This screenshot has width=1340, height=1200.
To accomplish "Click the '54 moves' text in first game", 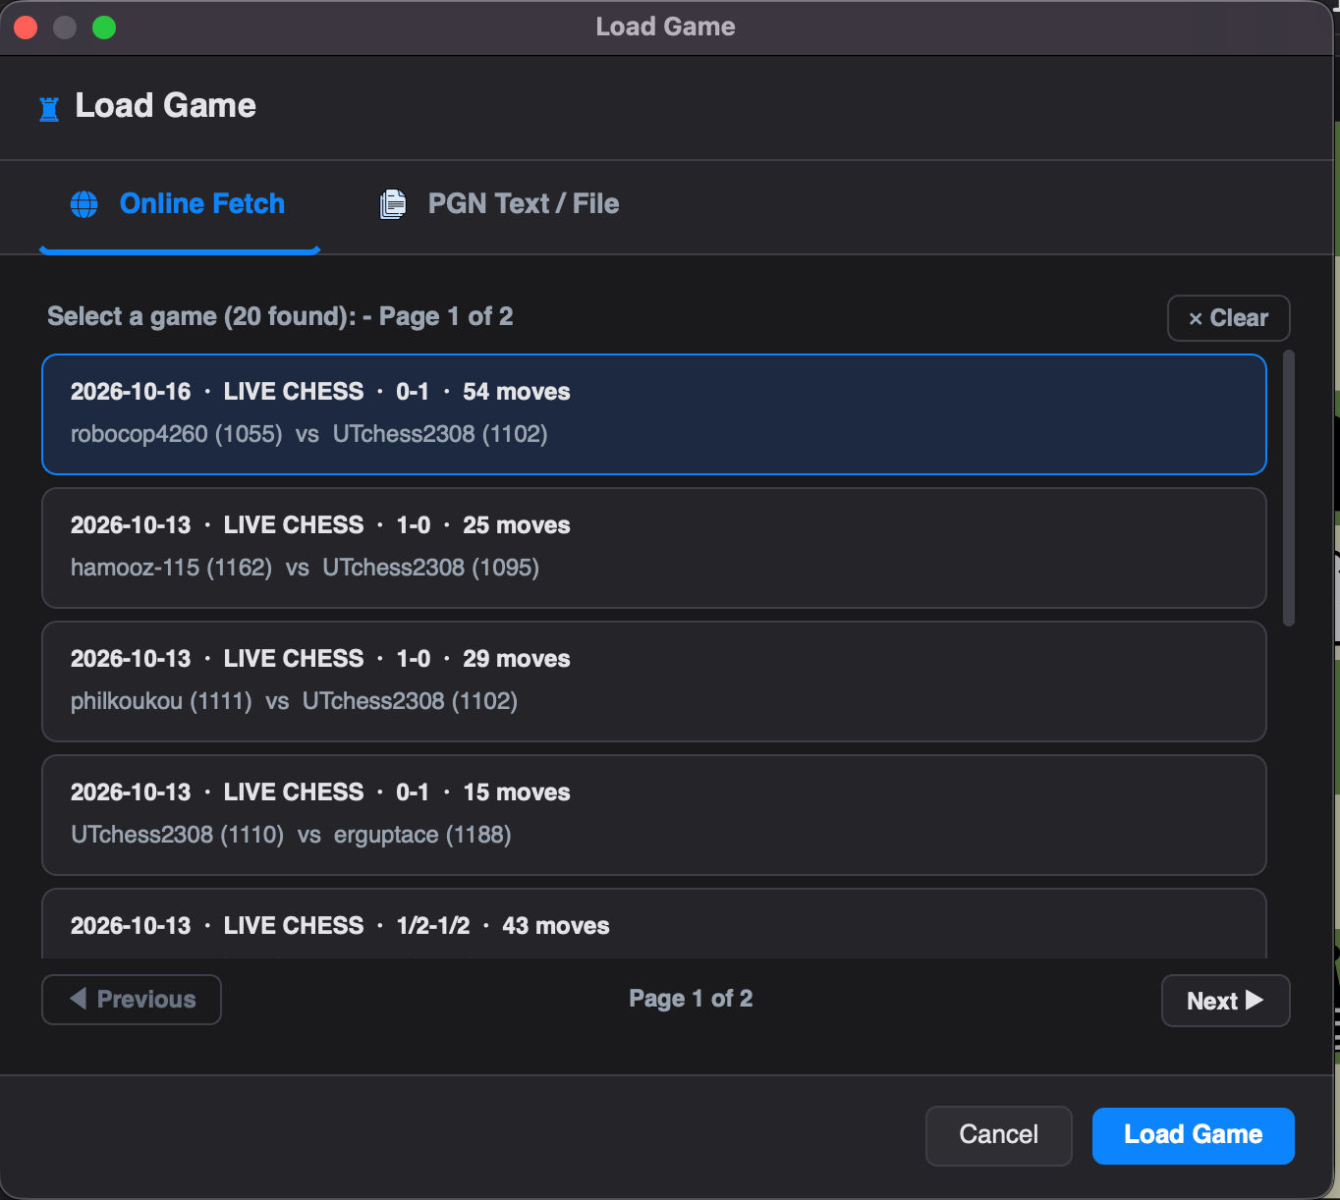I will (517, 392).
